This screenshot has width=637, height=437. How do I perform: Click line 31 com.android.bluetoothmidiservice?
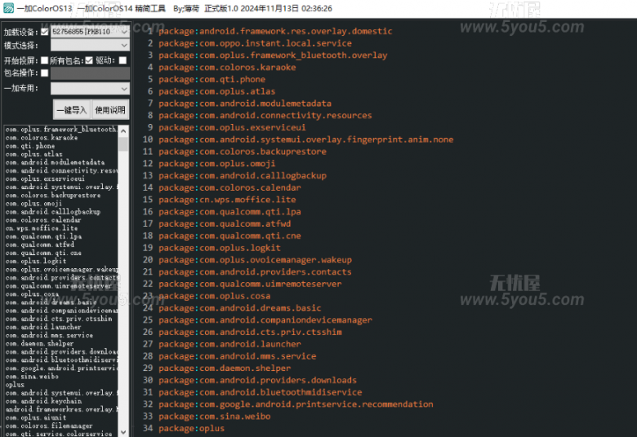tap(261, 392)
